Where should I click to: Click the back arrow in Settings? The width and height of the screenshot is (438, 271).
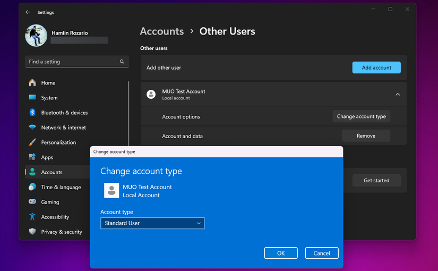tap(28, 12)
